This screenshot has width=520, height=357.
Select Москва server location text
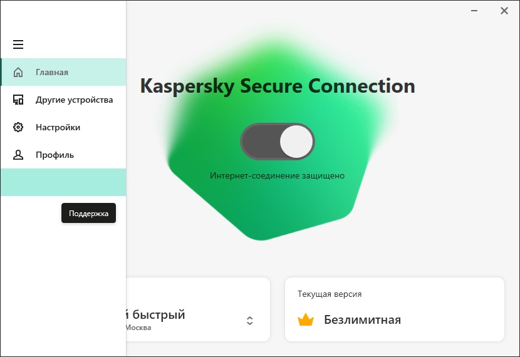click(138, 328)
